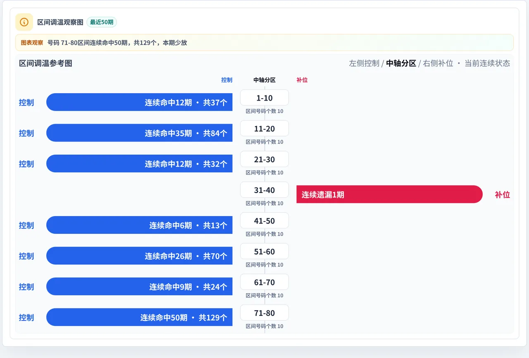Viewport: 529px width, 358px height.
Task: Click the blue bar 连续命中12期 · 共37个
Action: [x=139, y=102]
